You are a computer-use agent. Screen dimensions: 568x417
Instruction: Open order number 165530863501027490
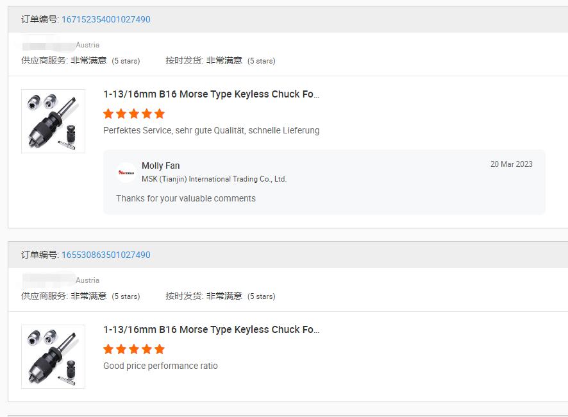106,255
